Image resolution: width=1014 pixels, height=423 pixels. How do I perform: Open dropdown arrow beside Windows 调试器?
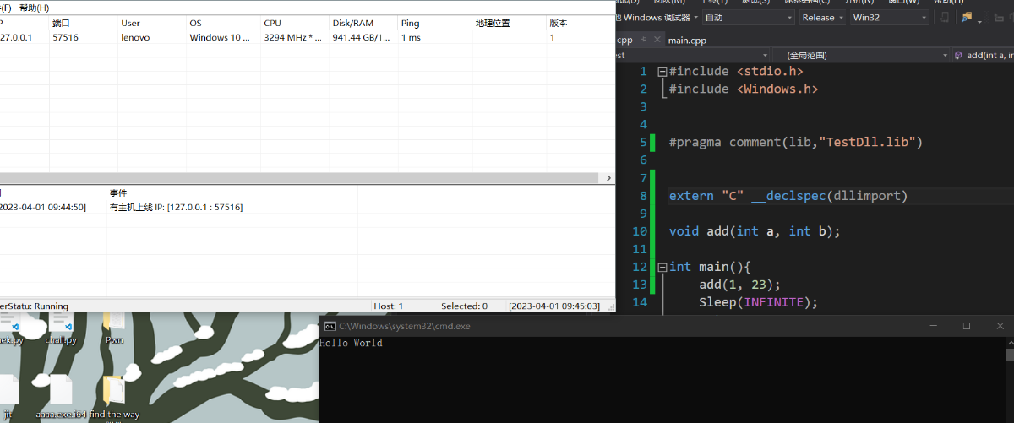[x=695, y=17]
